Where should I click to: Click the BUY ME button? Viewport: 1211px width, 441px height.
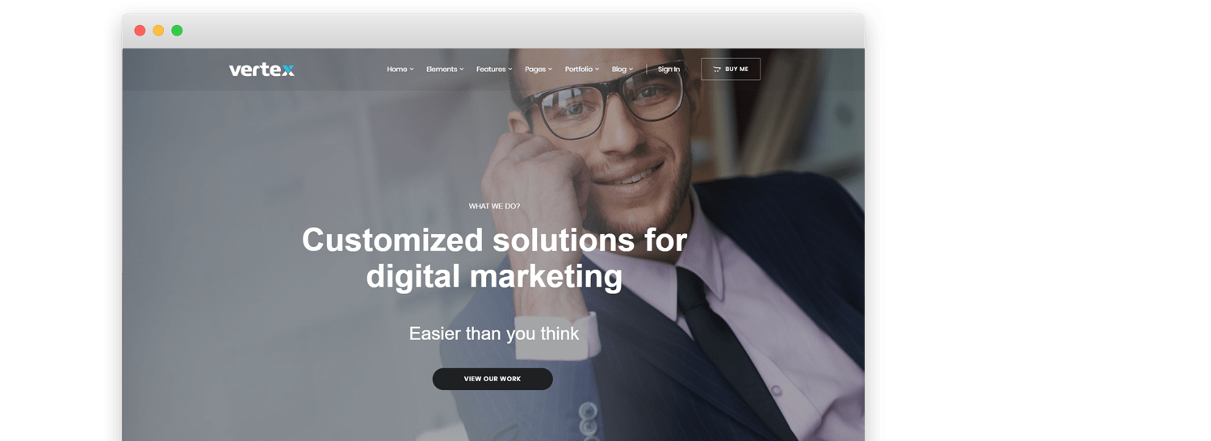(x=731, y=69)
